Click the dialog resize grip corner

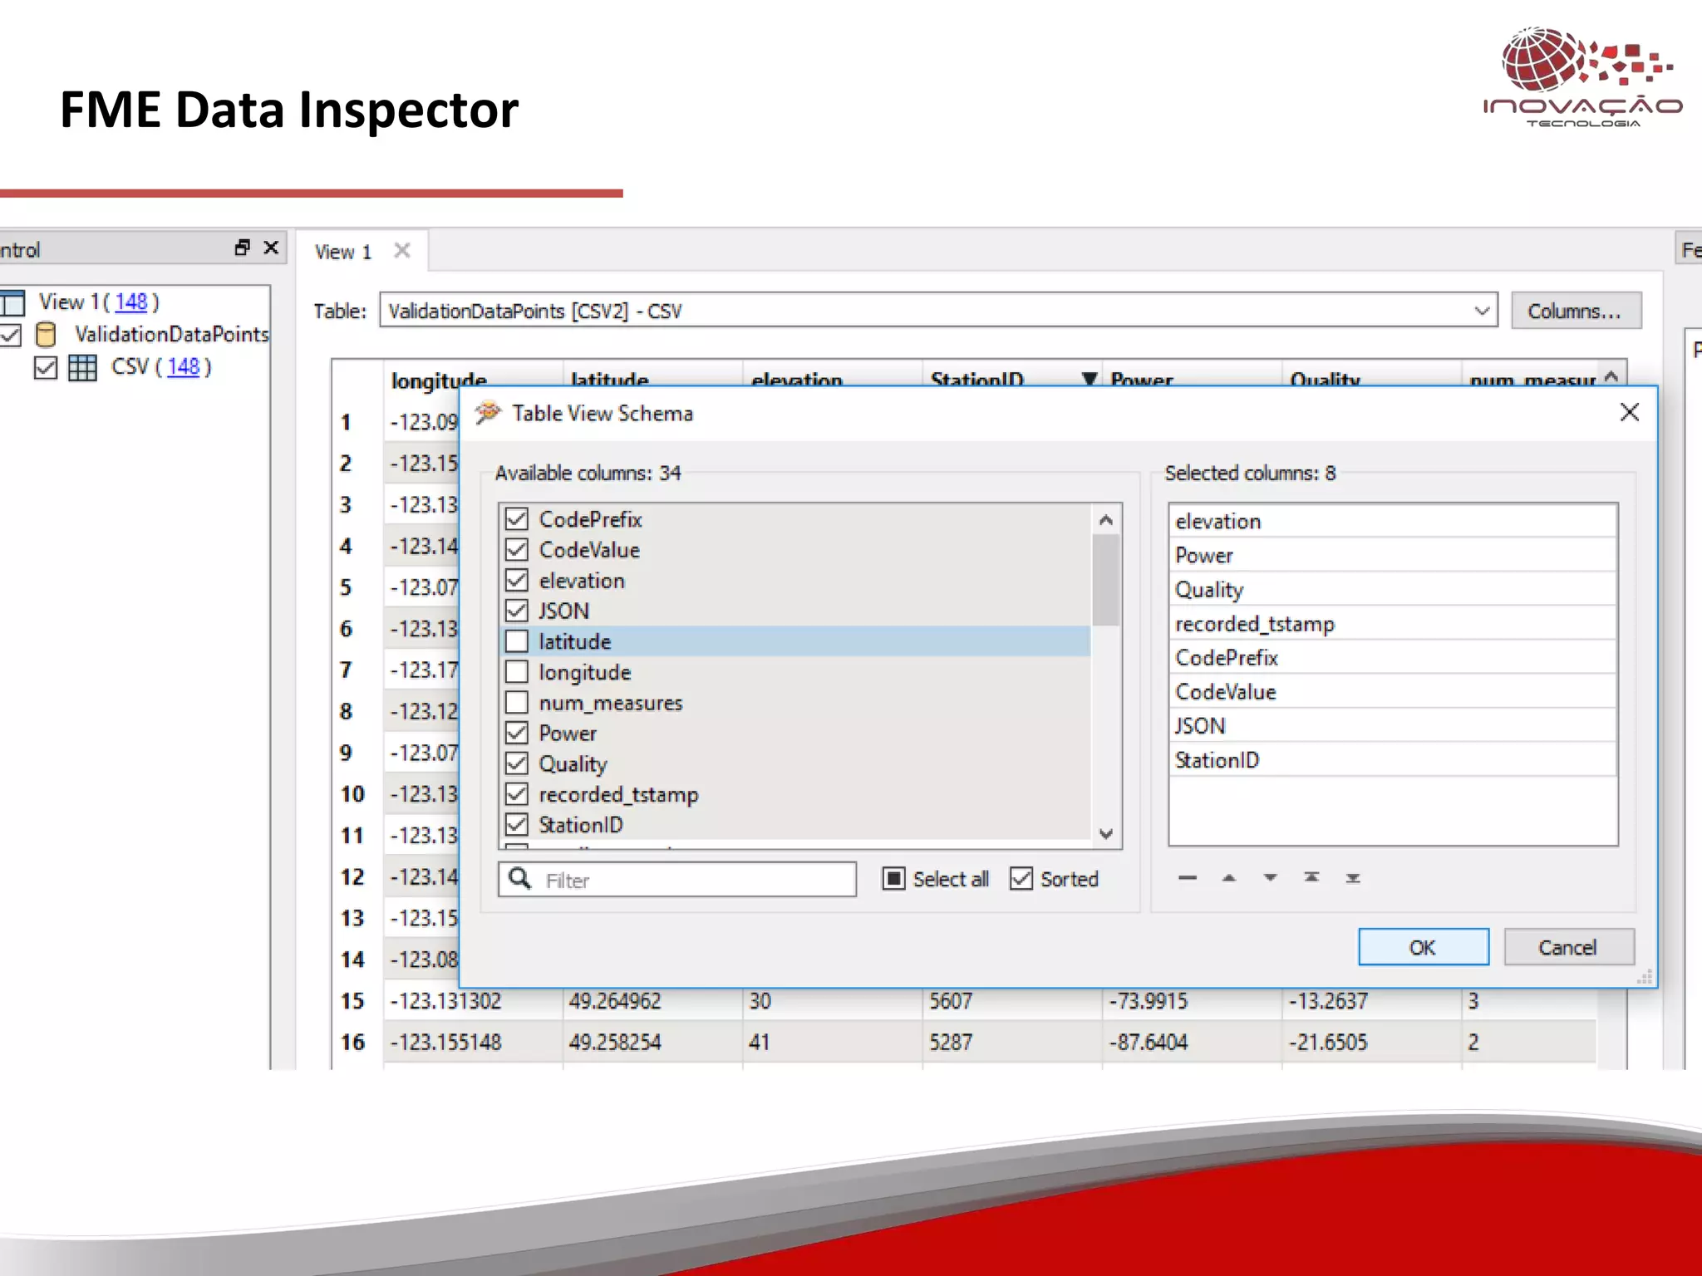[1645, 977]
